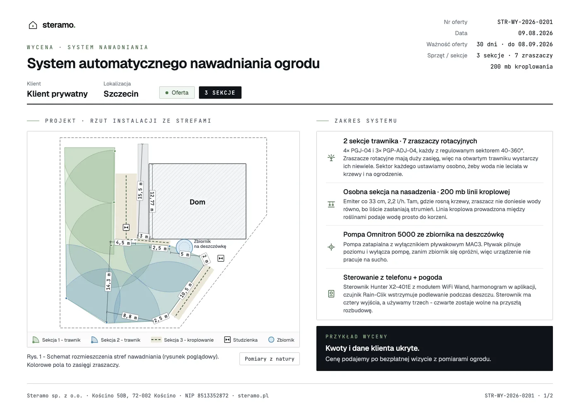The image size is (579, 409).
Task: Click the '3 SEKCJE' badge
Action: tap(220, 93)
